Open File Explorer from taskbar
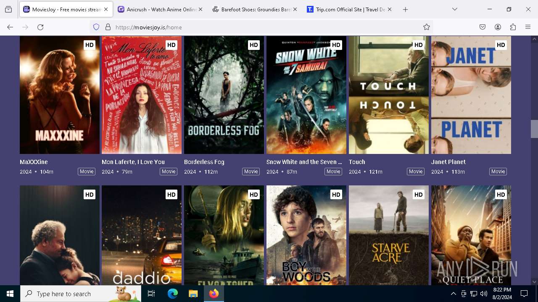 193,294
